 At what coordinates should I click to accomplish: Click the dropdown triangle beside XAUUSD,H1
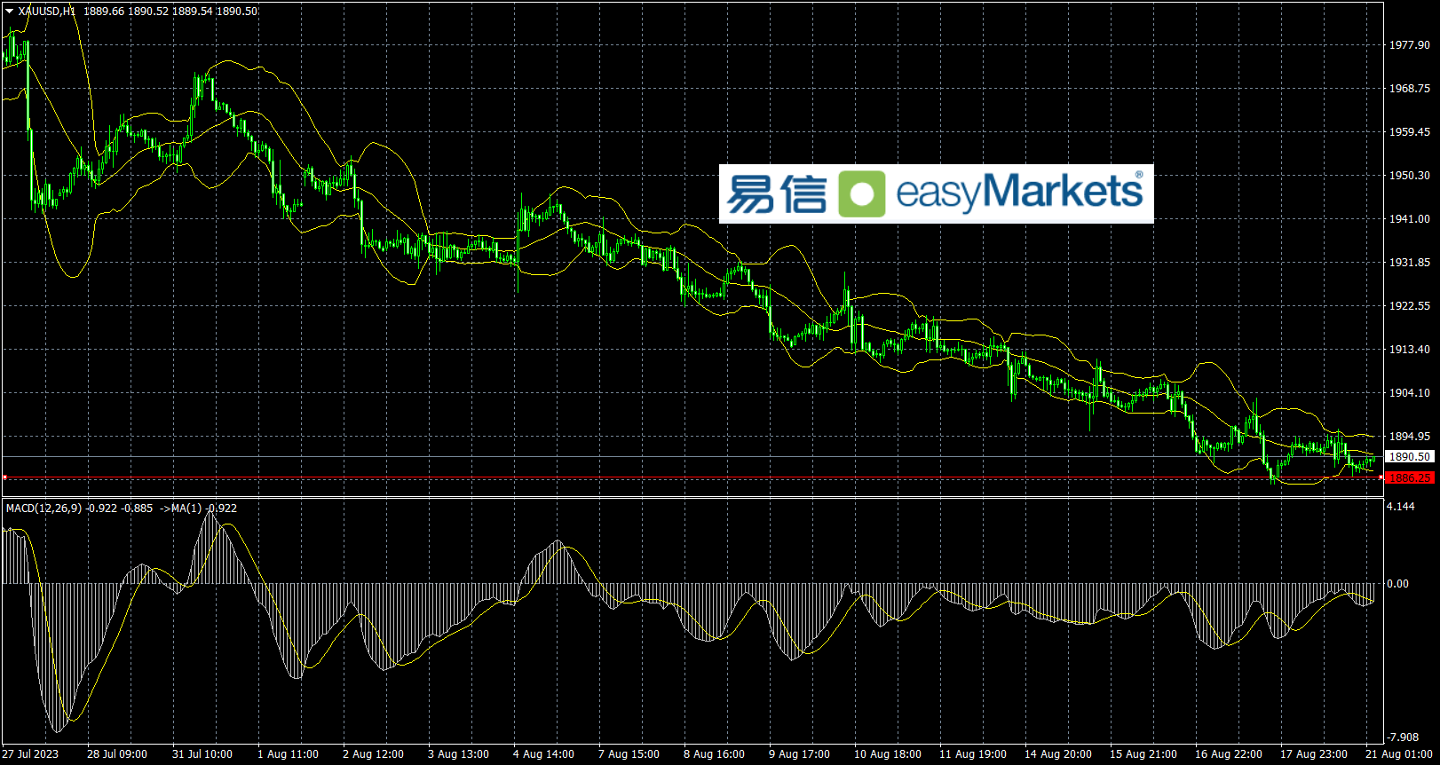point(9,12)
